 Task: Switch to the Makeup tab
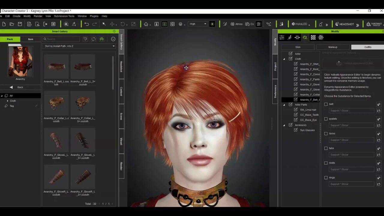point(333,47)
